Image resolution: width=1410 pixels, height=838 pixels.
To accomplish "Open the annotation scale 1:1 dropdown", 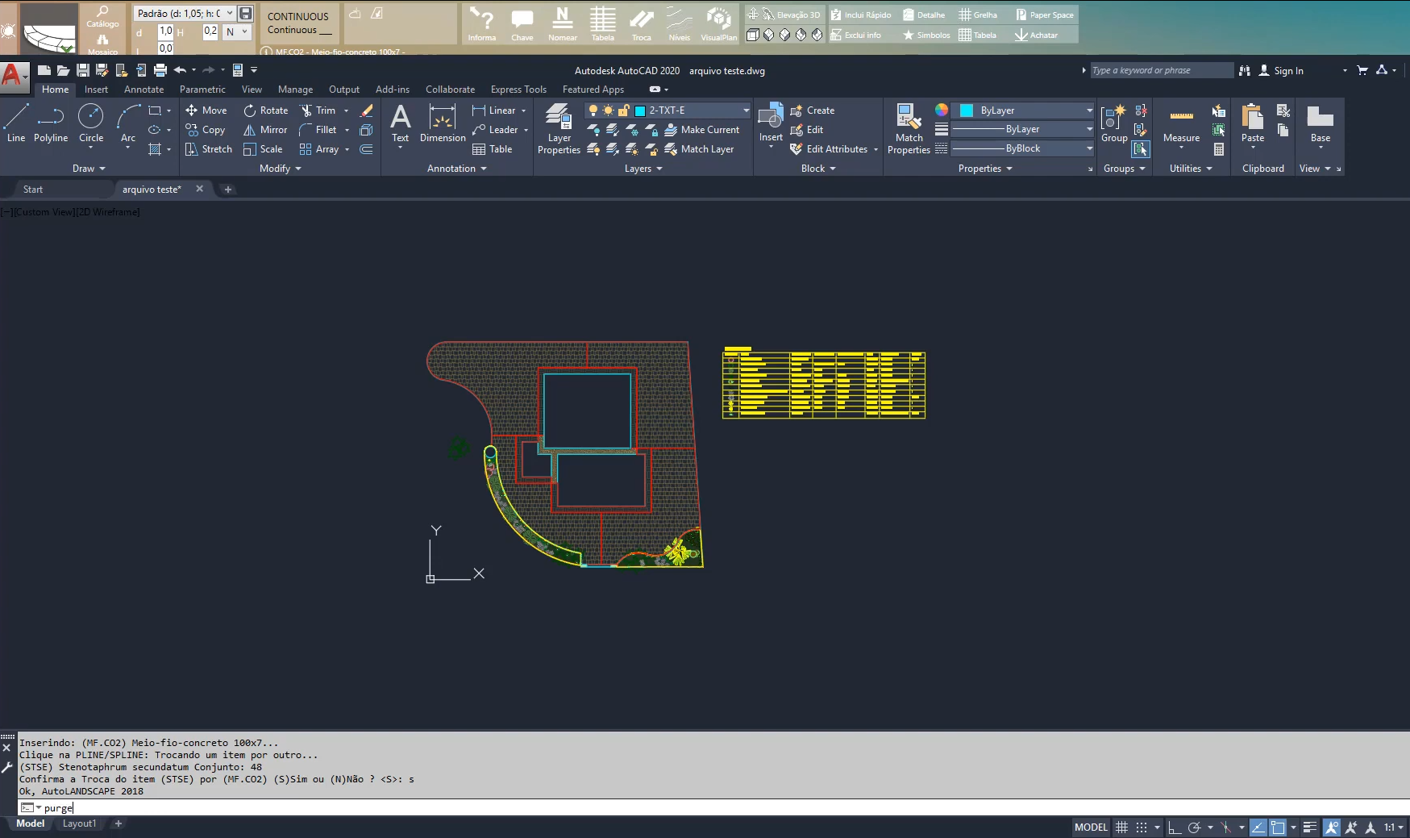I will [x=1394, y=828].
